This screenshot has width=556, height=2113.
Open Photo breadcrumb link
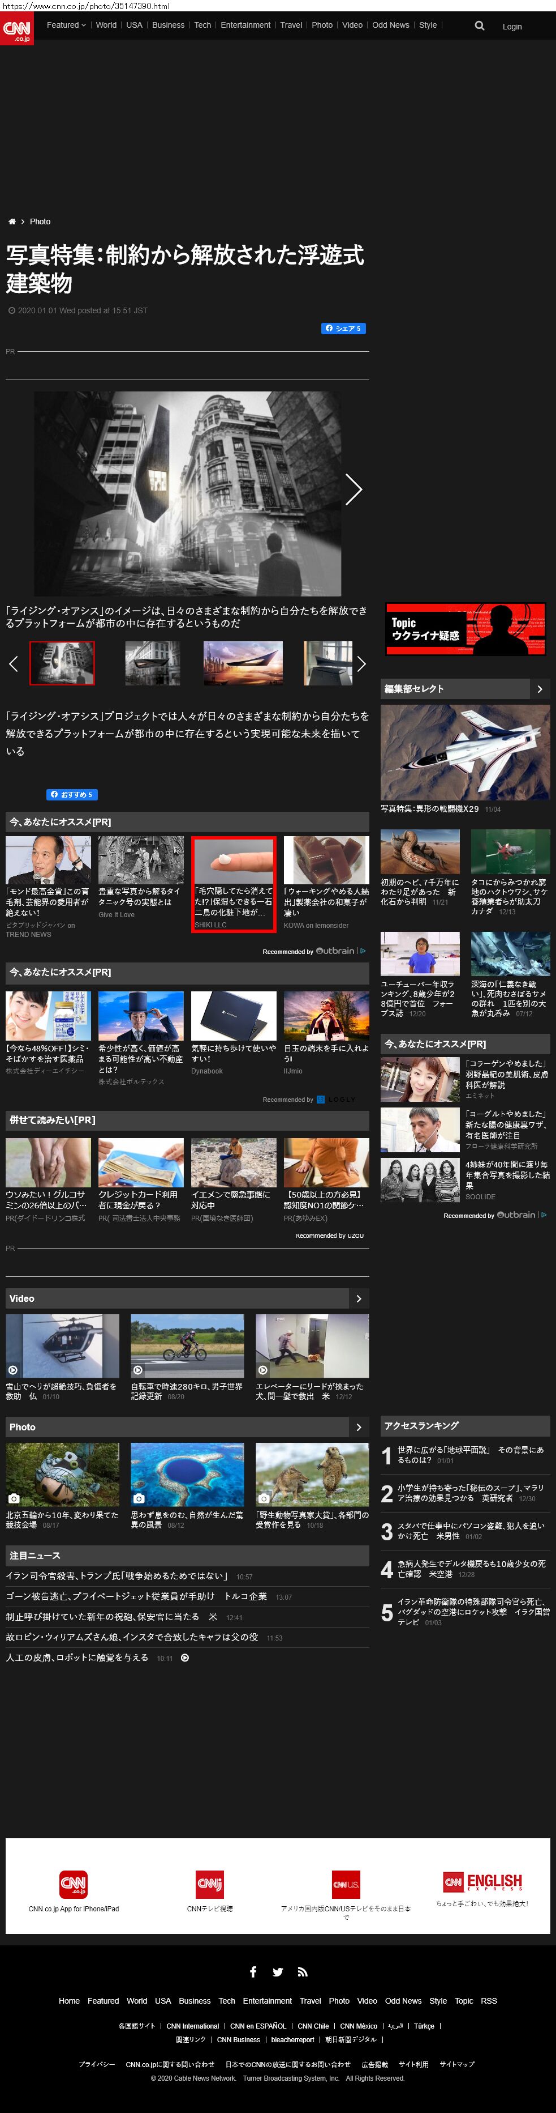click(x=40, y=221)
